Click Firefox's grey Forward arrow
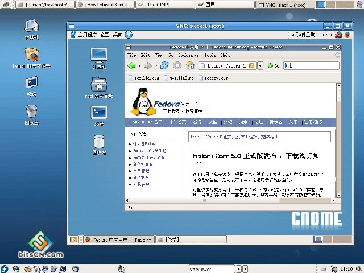 (x=148, y=66)
